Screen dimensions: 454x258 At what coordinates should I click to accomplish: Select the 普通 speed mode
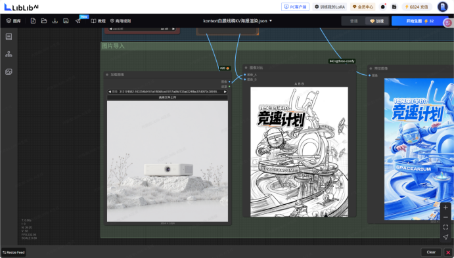click(353, 21)
